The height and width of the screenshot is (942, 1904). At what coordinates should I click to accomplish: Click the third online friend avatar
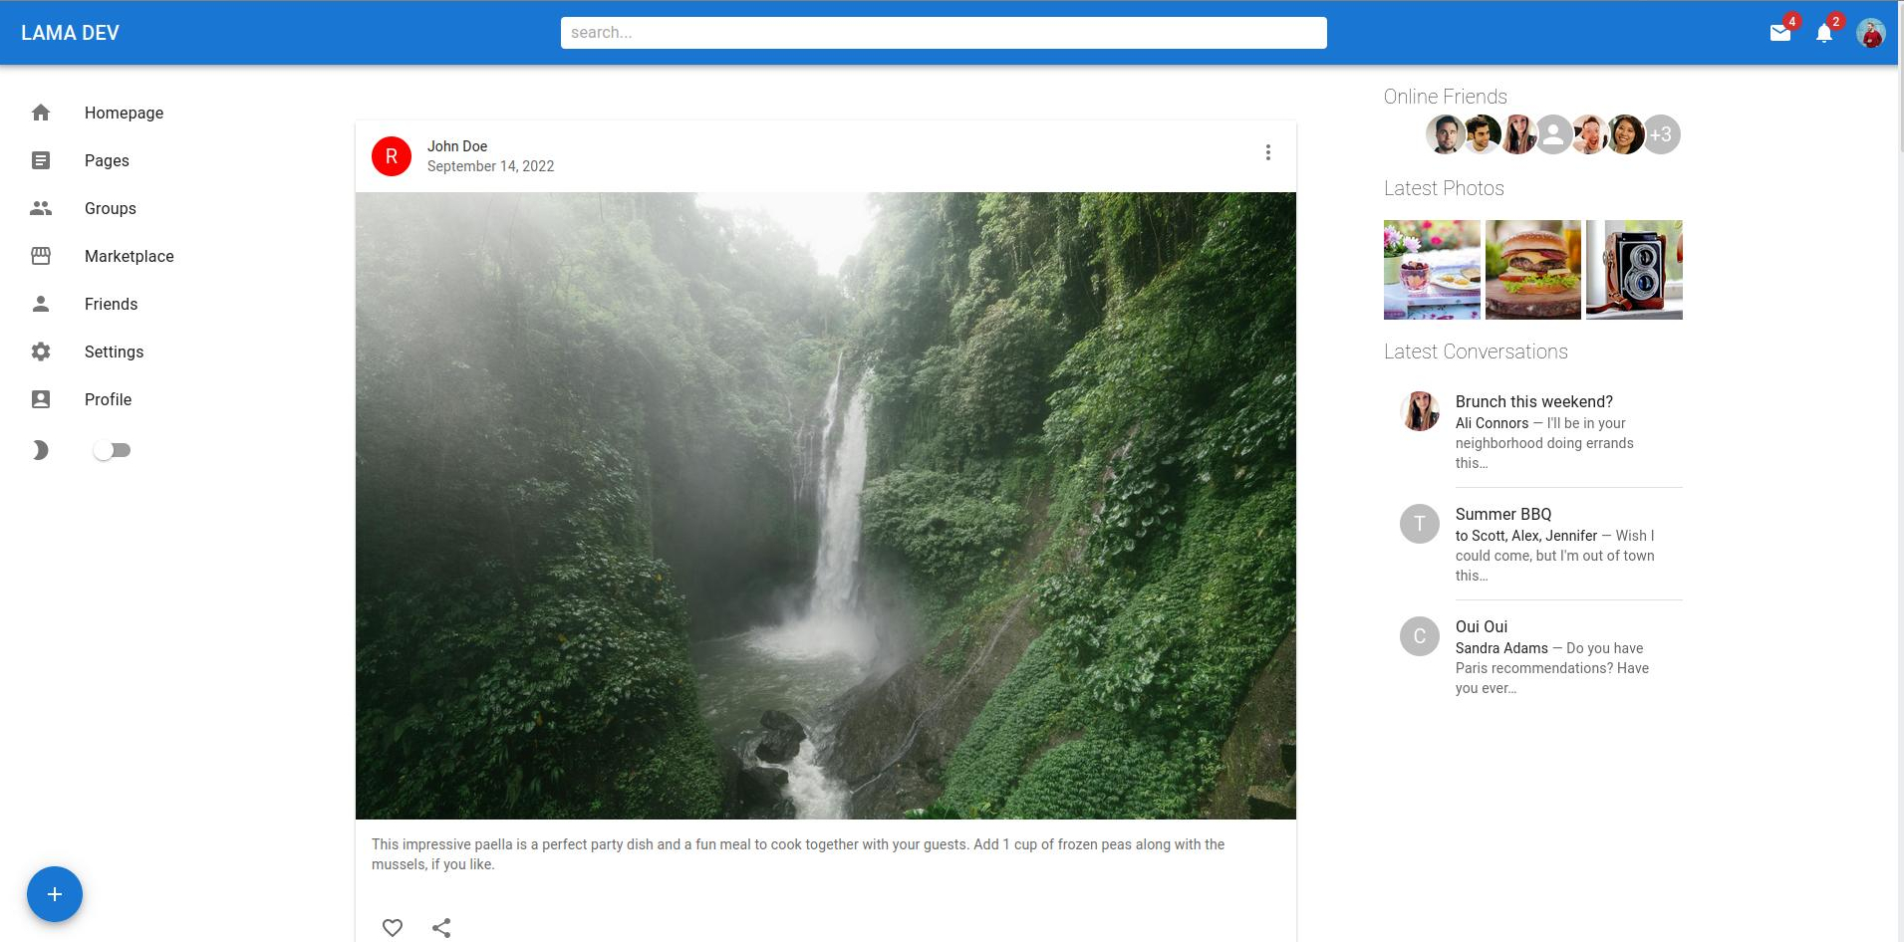click(x=1517, y=134)
